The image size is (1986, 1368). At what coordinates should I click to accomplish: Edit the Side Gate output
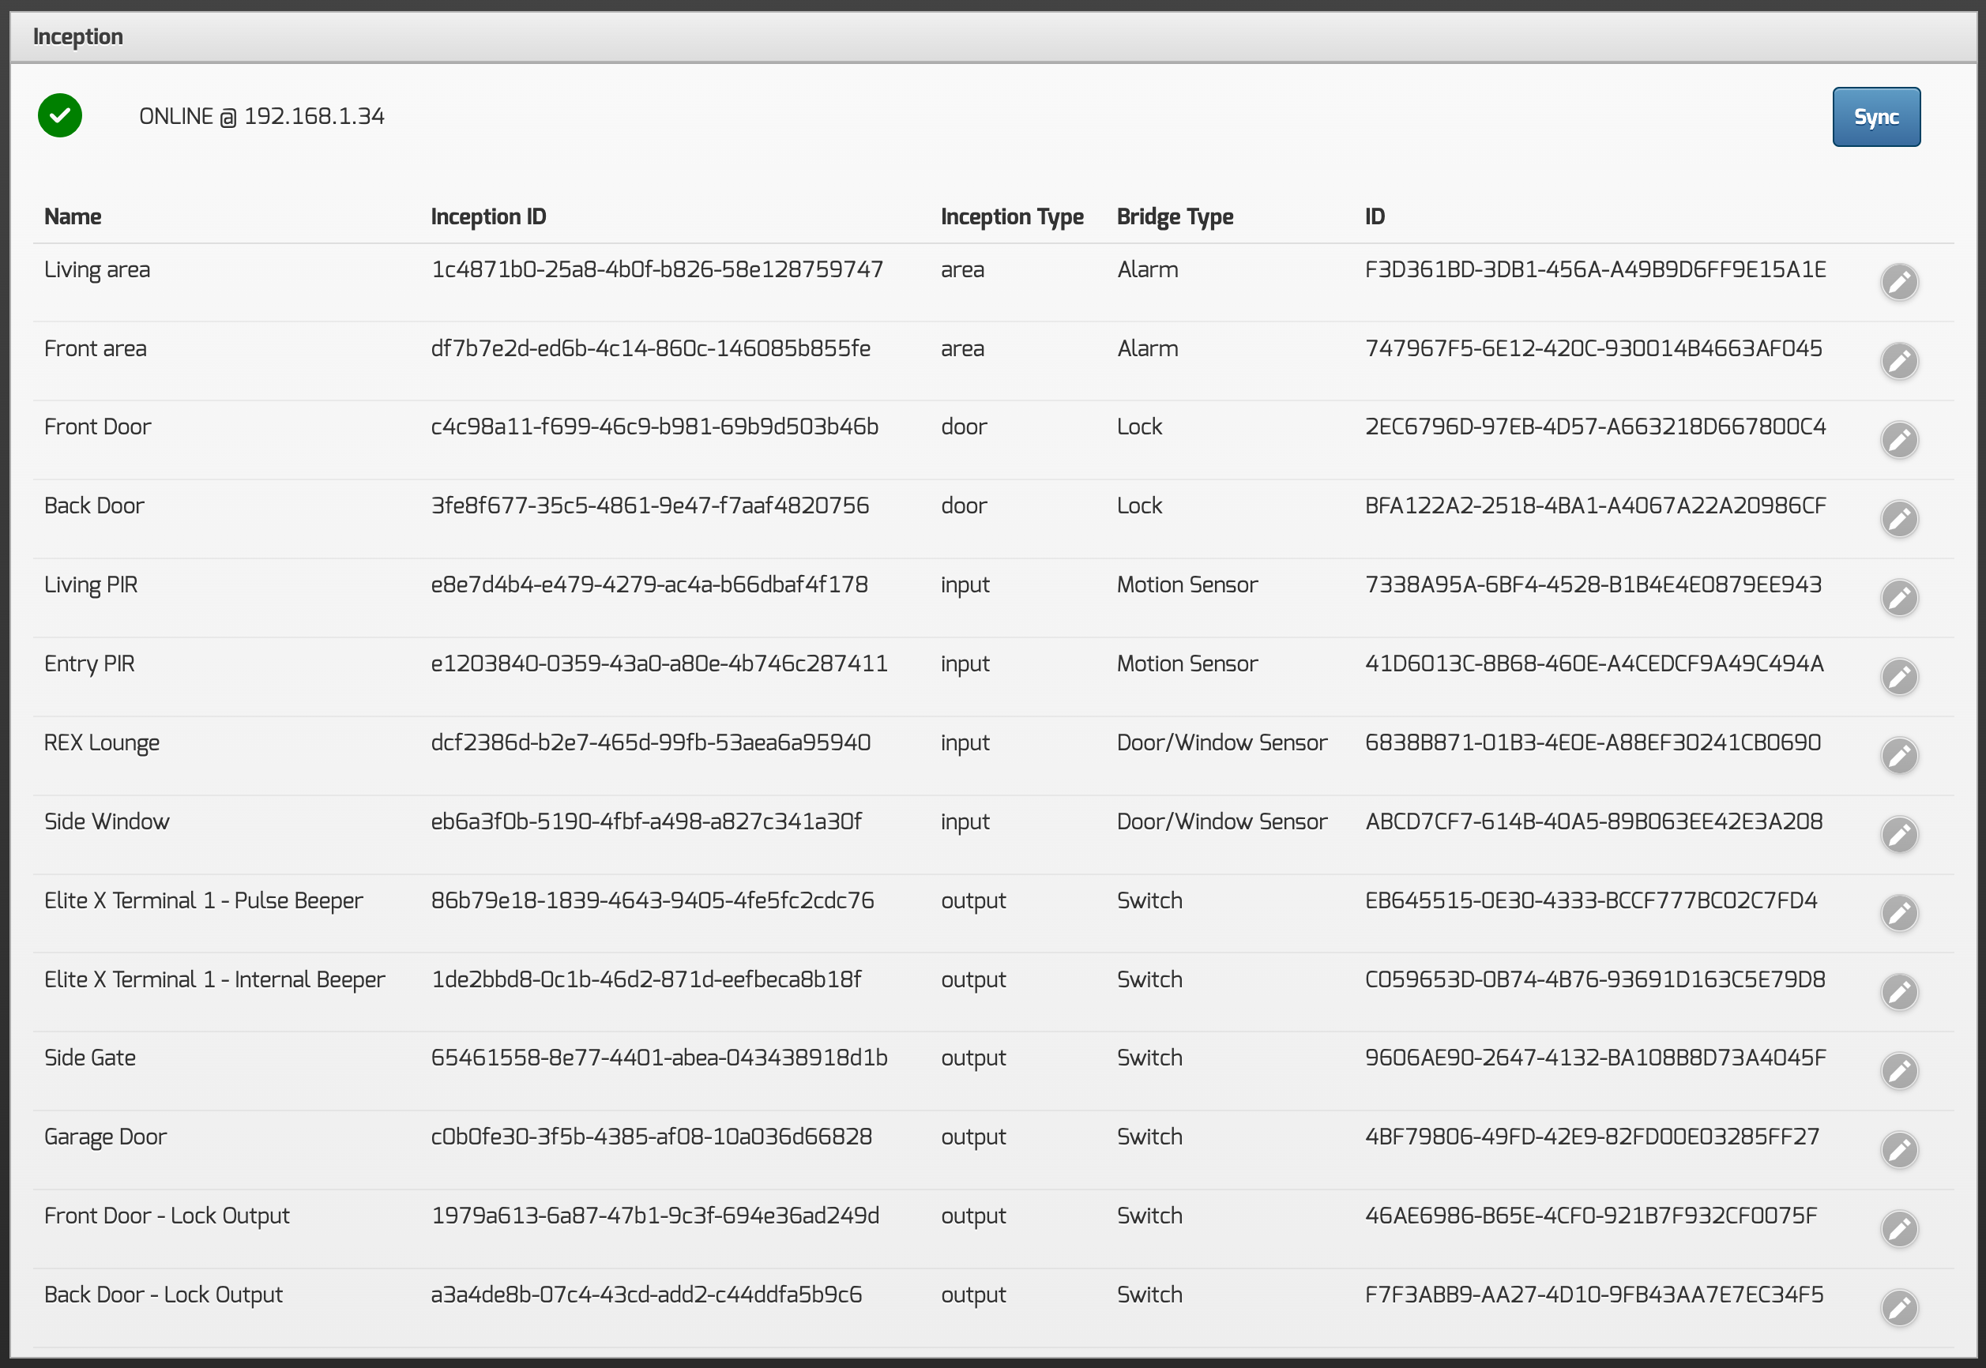[1898, 1070]
